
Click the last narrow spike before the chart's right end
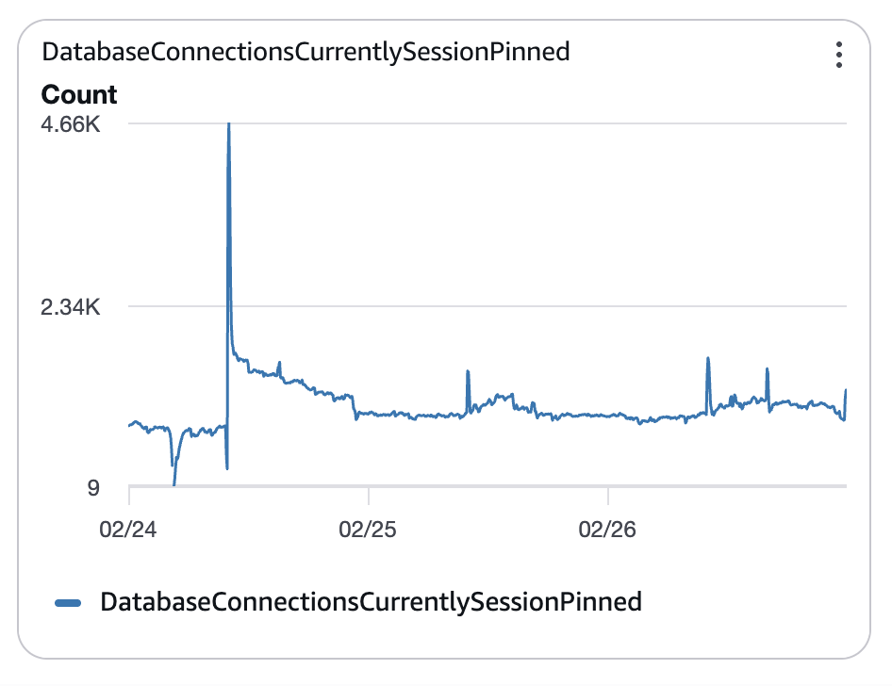(x=768, y=369)
